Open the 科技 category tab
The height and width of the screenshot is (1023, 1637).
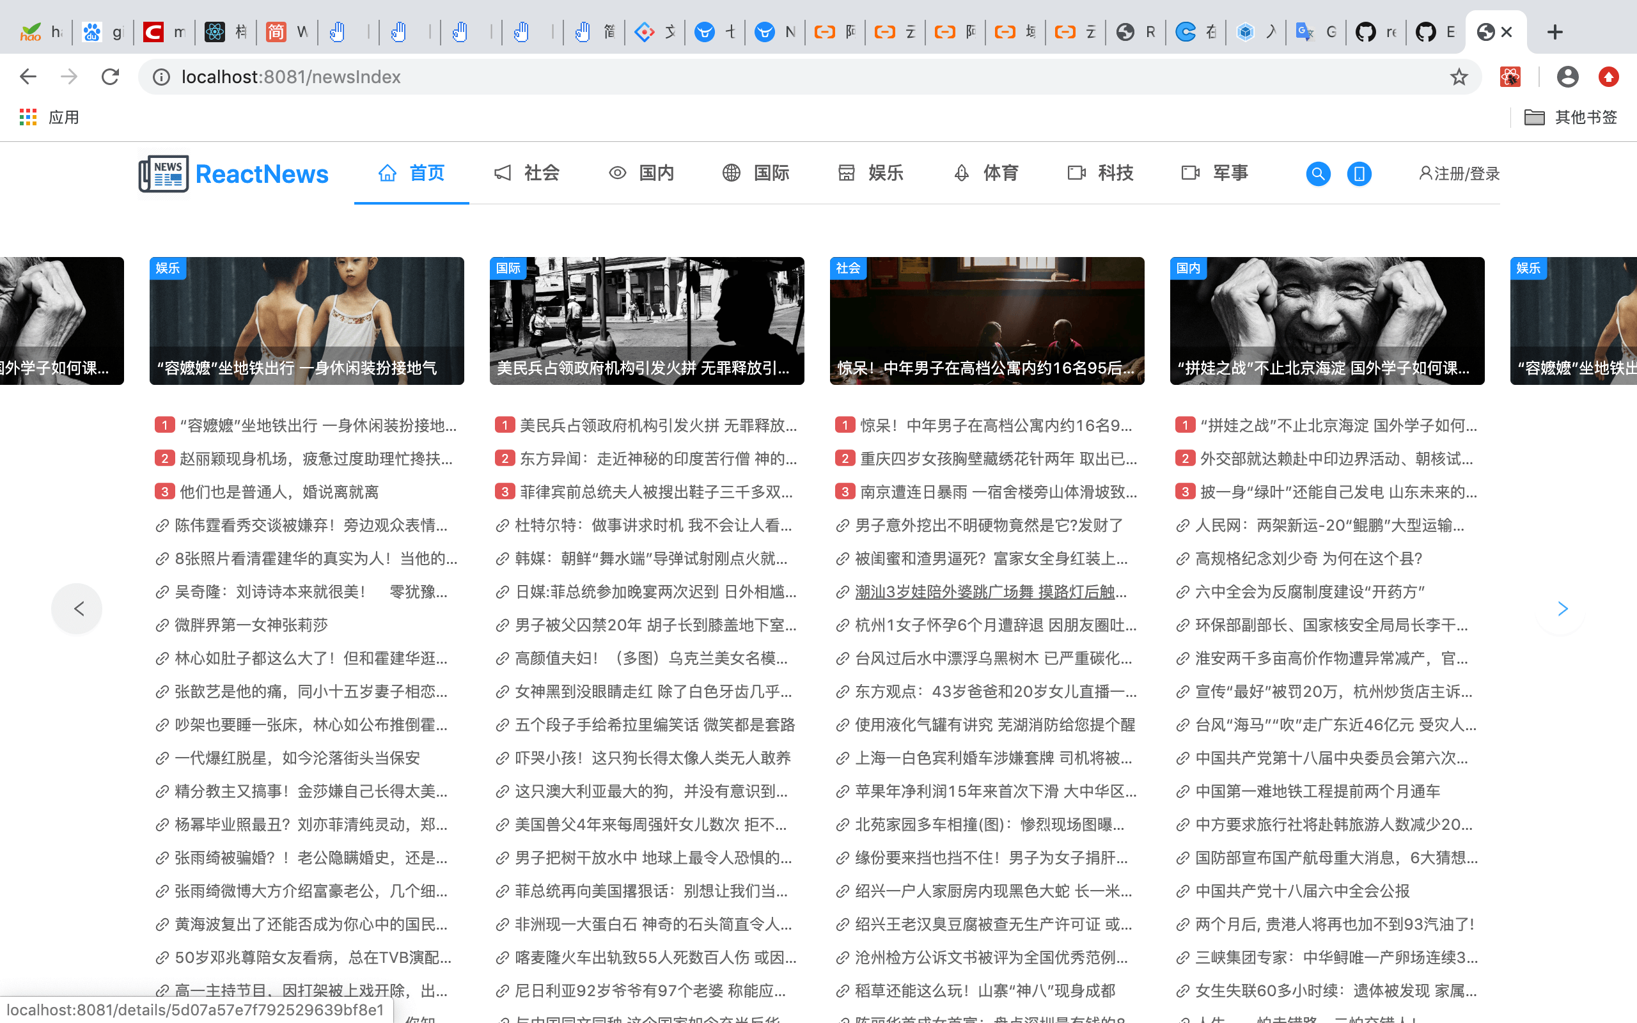pos(1100,173)
